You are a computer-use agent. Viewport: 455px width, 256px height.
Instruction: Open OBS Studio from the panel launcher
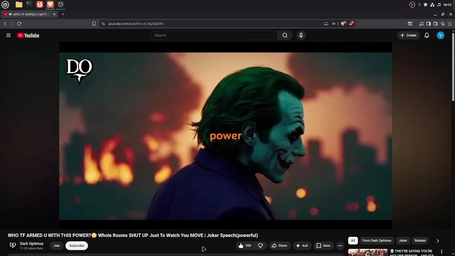[61, 5]
